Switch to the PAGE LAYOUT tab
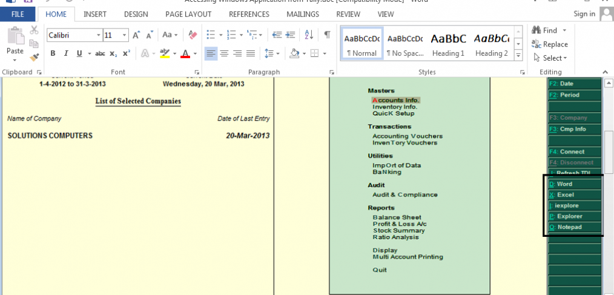The height and width of the screenshot is (295, 614). pos(188,14)
